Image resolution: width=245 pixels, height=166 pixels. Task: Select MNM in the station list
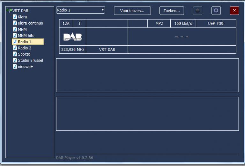[x=22, y=29]
